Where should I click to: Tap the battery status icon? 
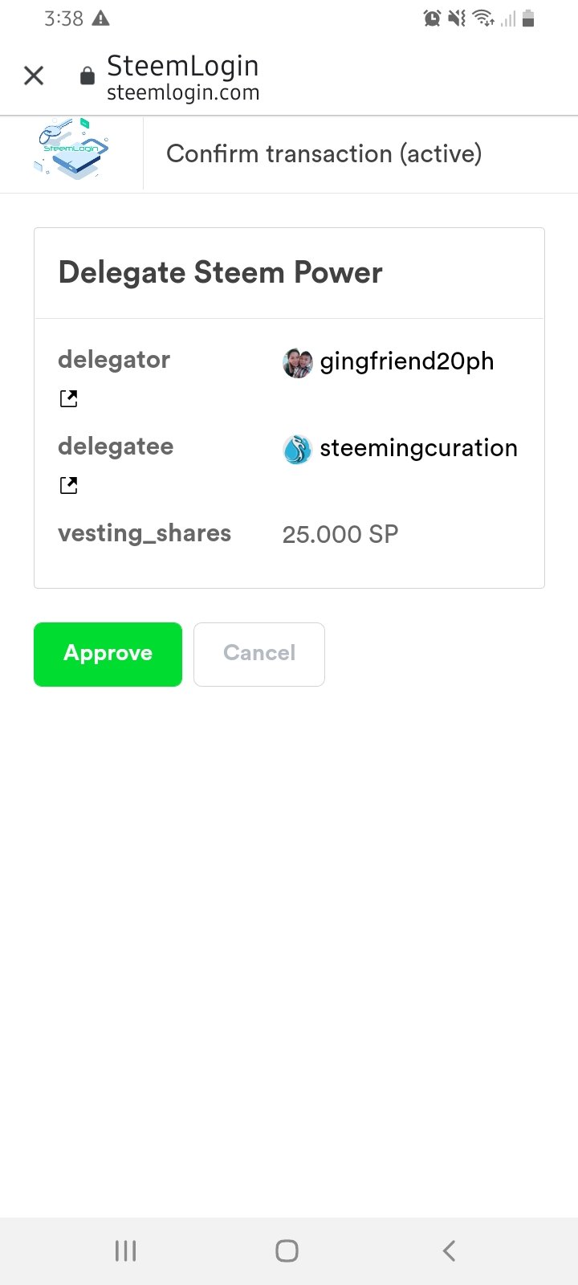[528, 18]
